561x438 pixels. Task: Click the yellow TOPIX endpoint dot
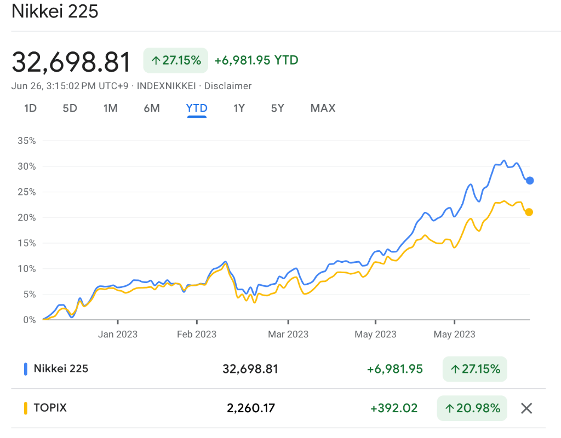529,212
